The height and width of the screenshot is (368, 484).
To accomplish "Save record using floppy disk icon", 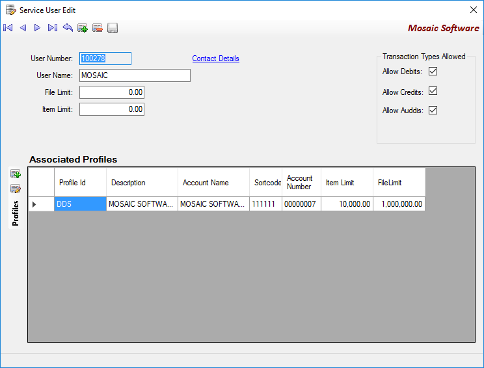I will [x=113, y=28].
